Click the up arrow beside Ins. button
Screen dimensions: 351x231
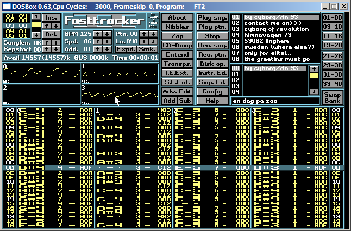[x=47, y=26]
